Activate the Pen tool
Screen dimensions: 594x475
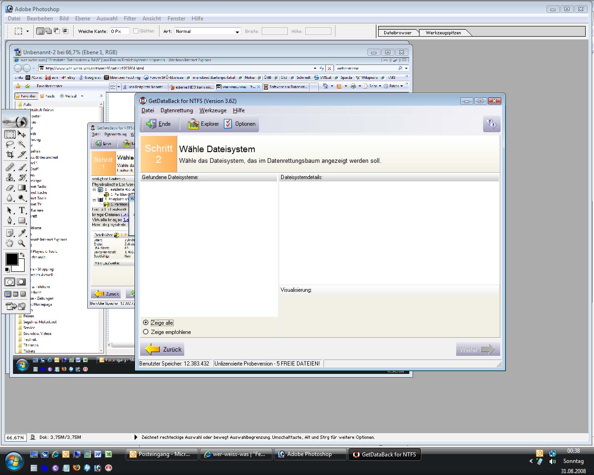pos(10,220)
